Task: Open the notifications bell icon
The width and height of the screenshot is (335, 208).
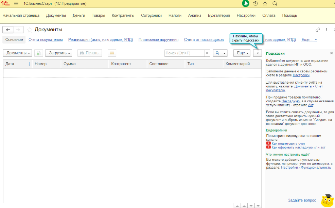Action: pos(246,3)
